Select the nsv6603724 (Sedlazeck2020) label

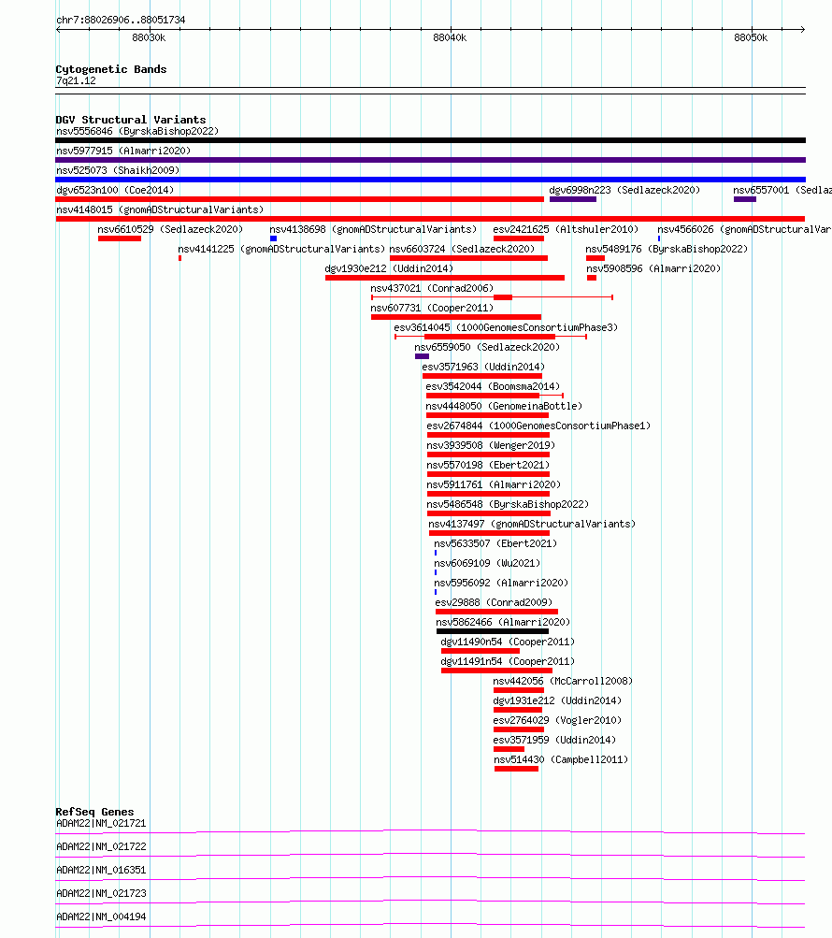coord(462,250)
